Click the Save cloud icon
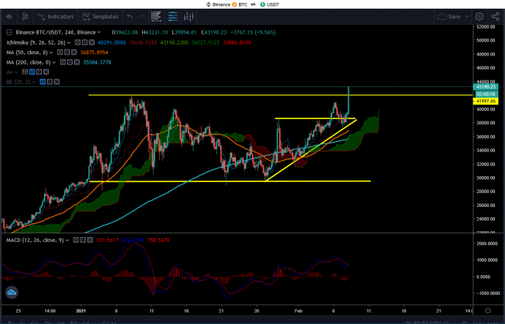Image resolution: width=505 pixels, height=324 pixels. tap(441, 16)
